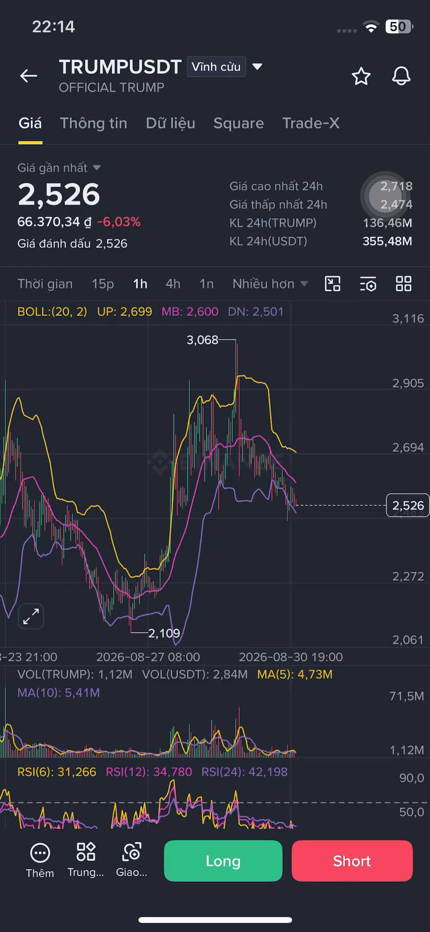Open Trung... hub icon in bottom bar
430x932 pixels.
tap(86, 851)
